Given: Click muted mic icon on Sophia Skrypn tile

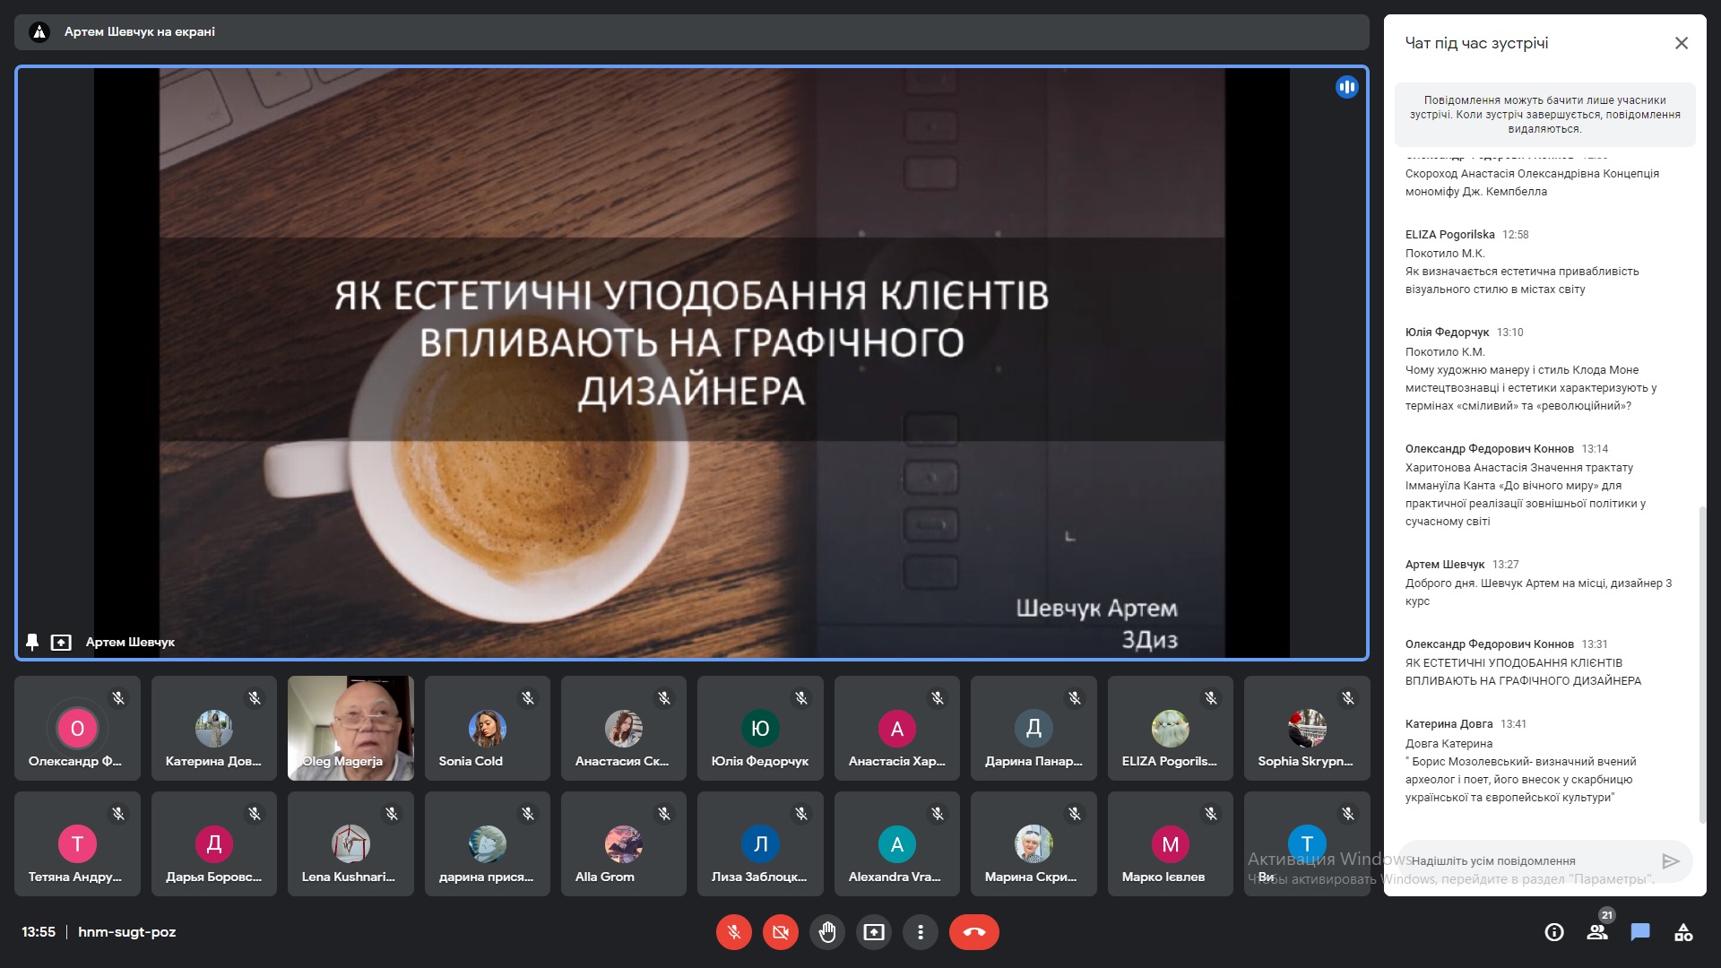Looking at the screenshot, I should click(x=1348, y=697).
